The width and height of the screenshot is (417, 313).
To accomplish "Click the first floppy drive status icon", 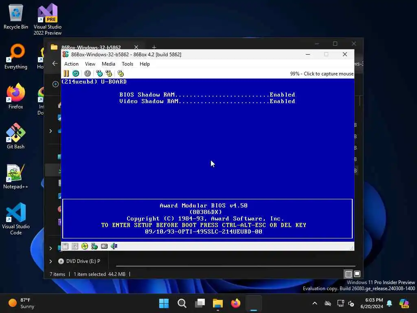I will tap(65, 246).
